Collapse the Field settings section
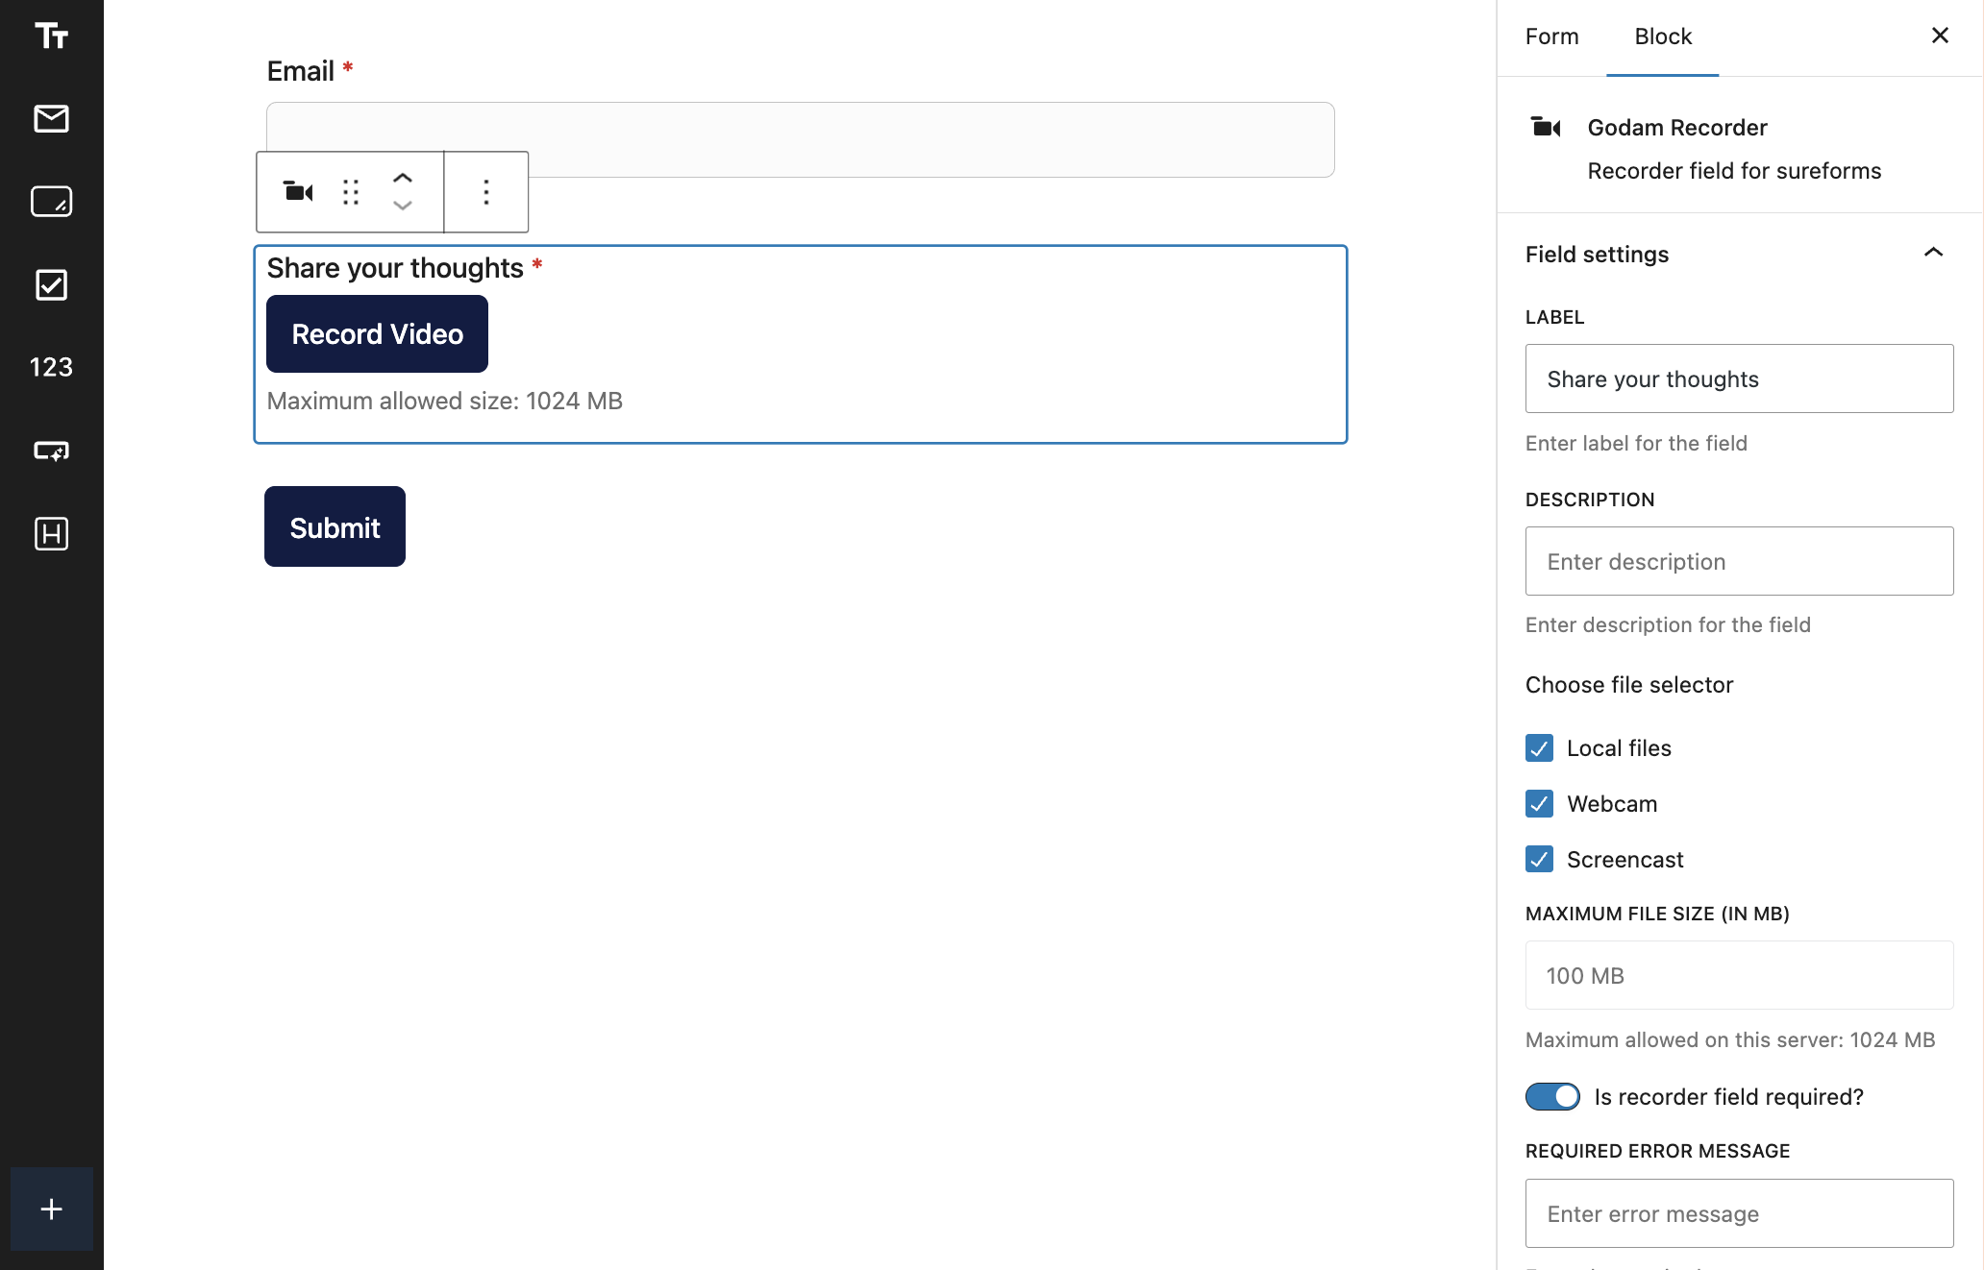The width and height of the screenshot is (1984, 1270). [1932, 254]
